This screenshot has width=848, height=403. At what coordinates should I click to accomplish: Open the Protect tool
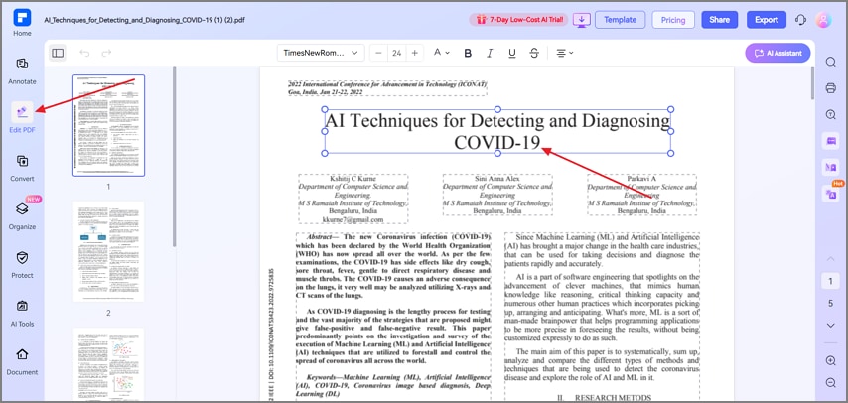(22, 264)
